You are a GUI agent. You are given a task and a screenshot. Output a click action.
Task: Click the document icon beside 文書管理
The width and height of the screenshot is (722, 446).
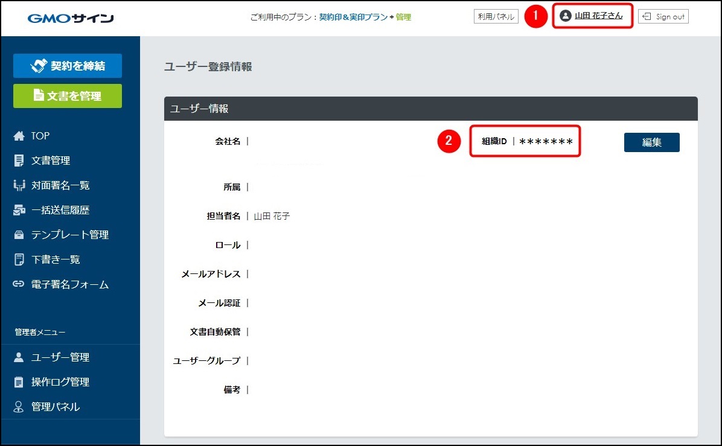pyautogui.click(x=19, y=161)
